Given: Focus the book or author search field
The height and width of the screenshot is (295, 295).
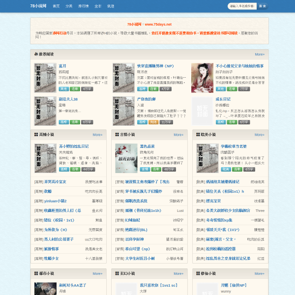Looking at the screenshot, I should point(242,6).
